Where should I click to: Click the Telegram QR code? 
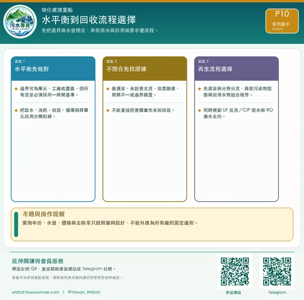277,271
